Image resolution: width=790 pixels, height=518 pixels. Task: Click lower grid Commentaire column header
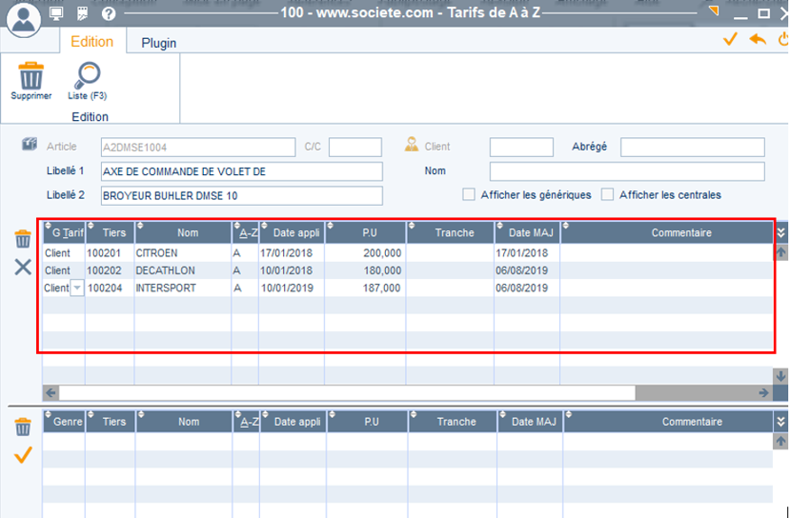tap(669, 422)
